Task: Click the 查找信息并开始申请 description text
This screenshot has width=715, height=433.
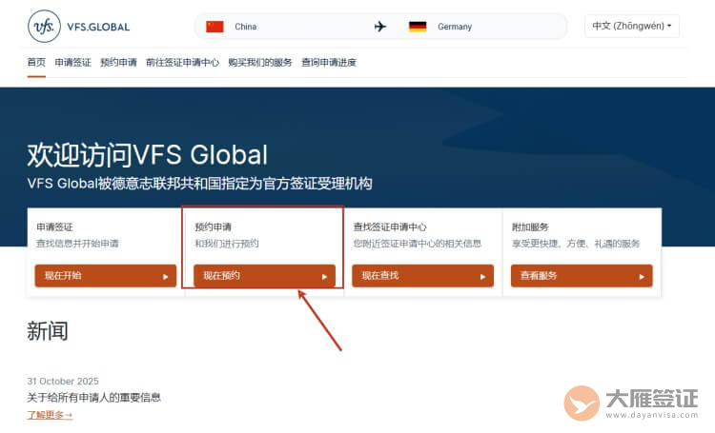Action: click(x=77, y=243)
